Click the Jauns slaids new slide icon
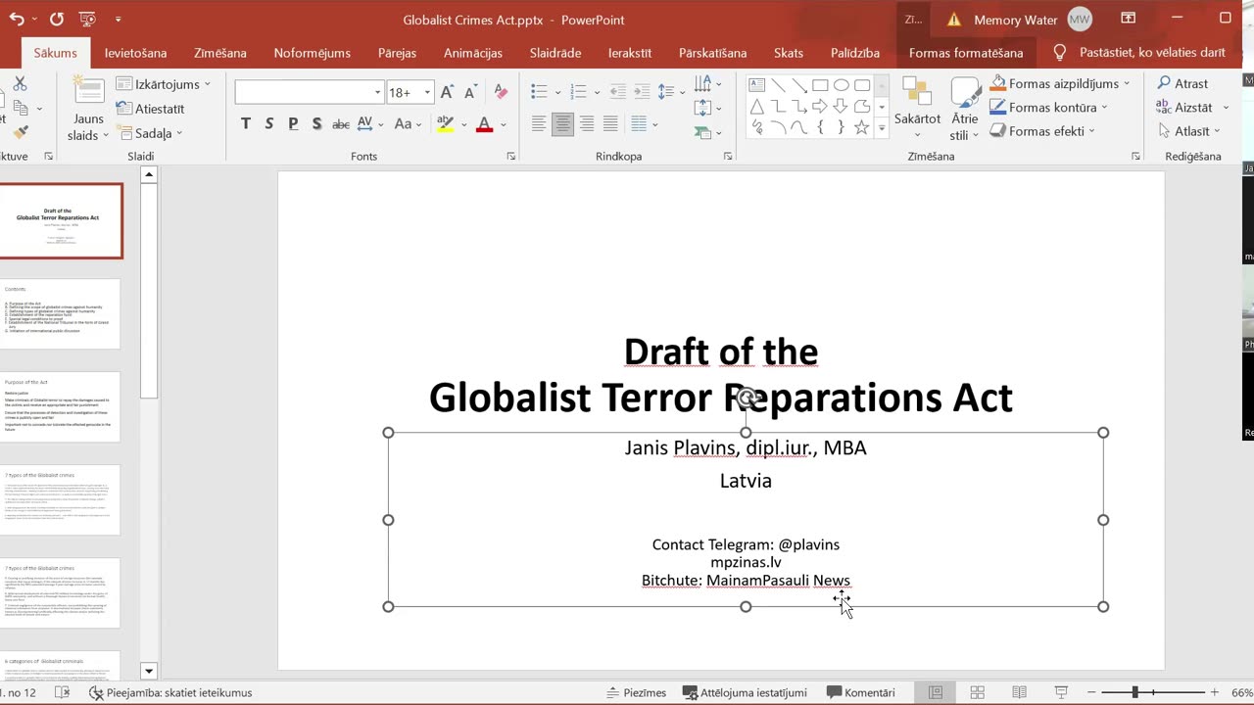Viewport: 1254px width, 705px height. coord(88,91)
